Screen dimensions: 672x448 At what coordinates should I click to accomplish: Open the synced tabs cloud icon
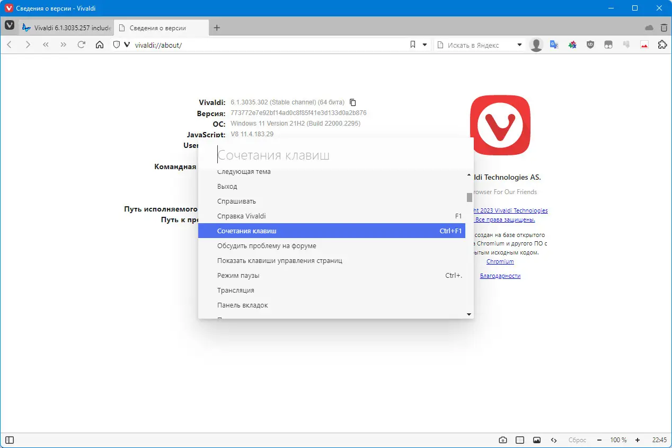tap(649, 28)
